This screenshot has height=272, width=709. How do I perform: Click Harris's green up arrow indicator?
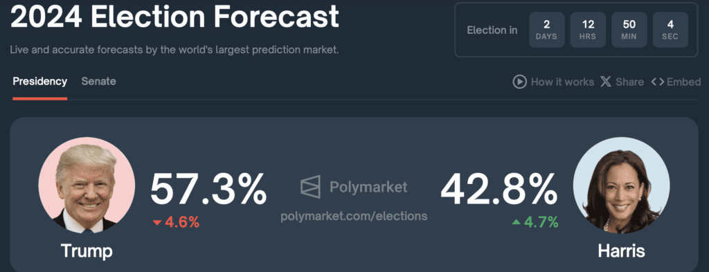(x=516, y=222)
